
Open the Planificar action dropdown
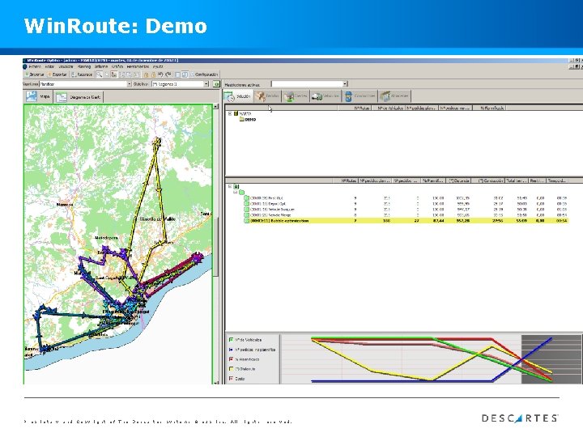(130, 84)
